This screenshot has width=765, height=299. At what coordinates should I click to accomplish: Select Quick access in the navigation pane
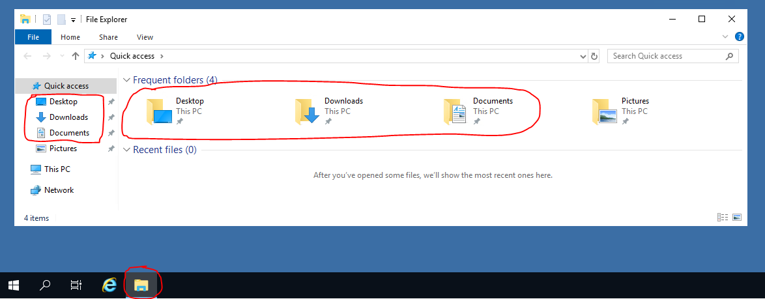click(66, 86)
